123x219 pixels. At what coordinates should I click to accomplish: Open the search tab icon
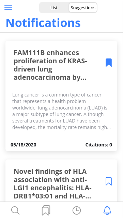(x=15, y=210)
